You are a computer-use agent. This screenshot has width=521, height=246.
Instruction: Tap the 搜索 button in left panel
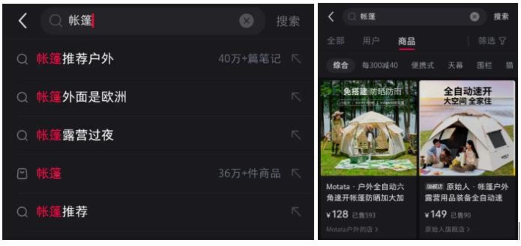click(x=288, y=21)
